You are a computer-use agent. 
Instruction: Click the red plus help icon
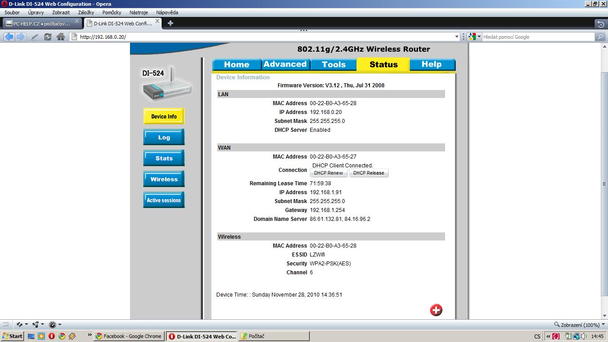(436, 310)
